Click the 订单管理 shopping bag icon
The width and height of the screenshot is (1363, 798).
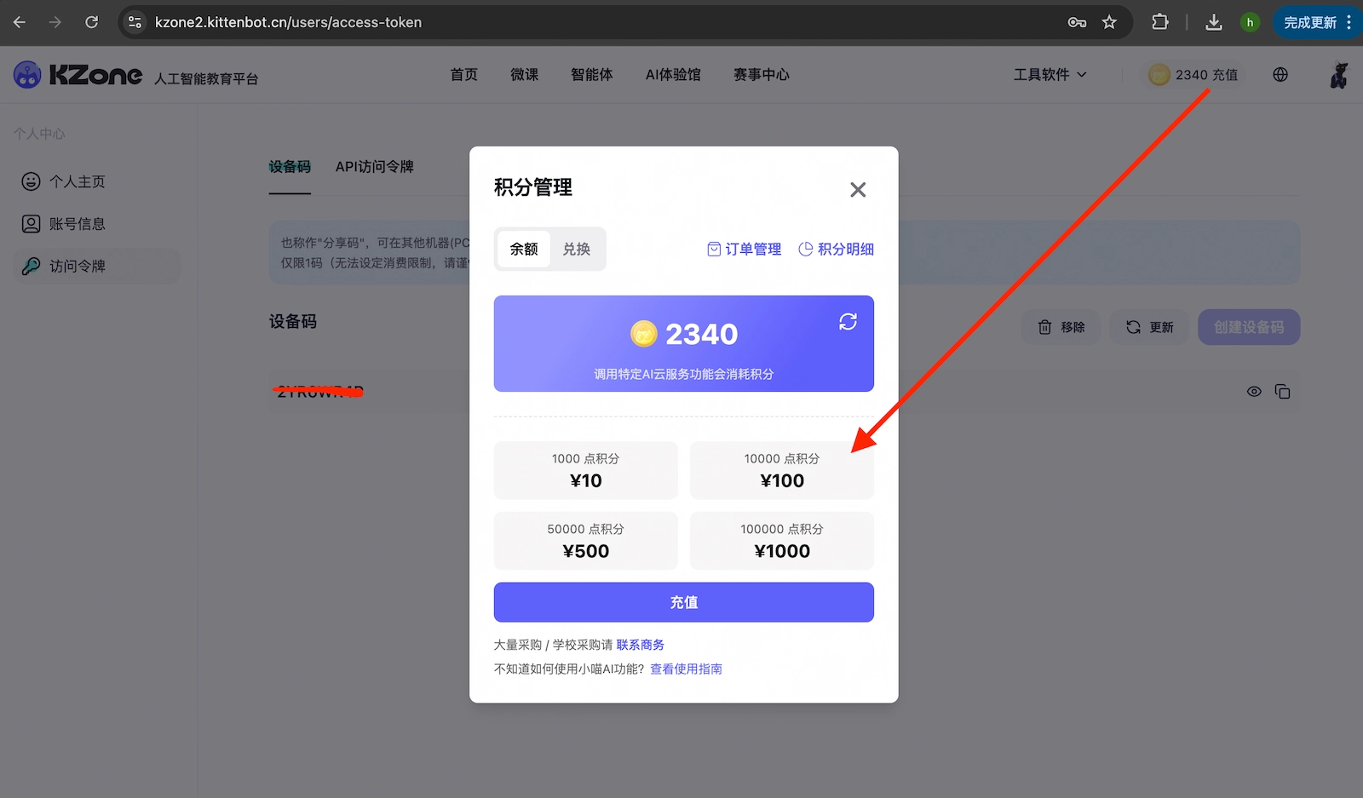[x=714, y=249]
